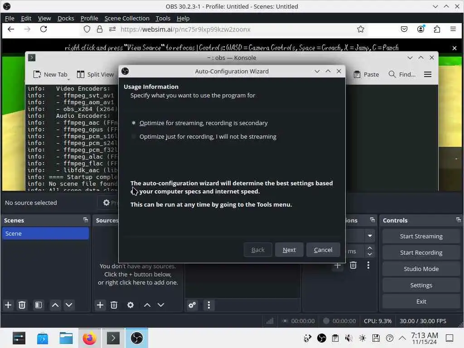Screen dimensions: 464x348
Task: Move scene up with arrow icon
Action: 55,305
